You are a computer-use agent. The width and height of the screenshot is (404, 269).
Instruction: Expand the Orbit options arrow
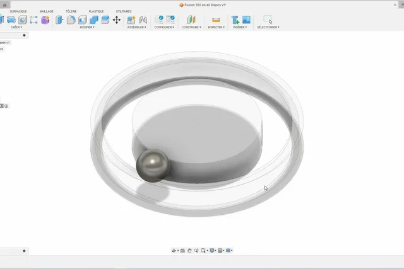[x=178, y=251]
